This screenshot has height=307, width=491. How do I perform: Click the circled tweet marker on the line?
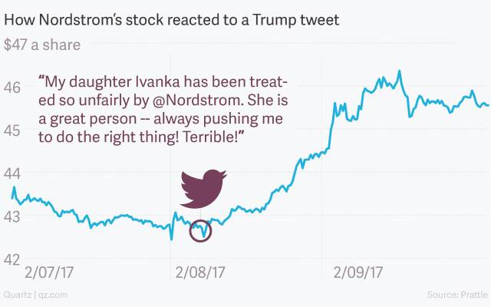coord(200,229)
